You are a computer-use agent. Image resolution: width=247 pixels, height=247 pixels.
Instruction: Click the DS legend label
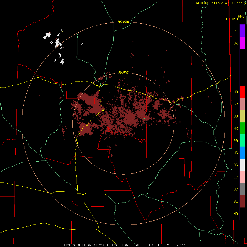click(235, 165)
